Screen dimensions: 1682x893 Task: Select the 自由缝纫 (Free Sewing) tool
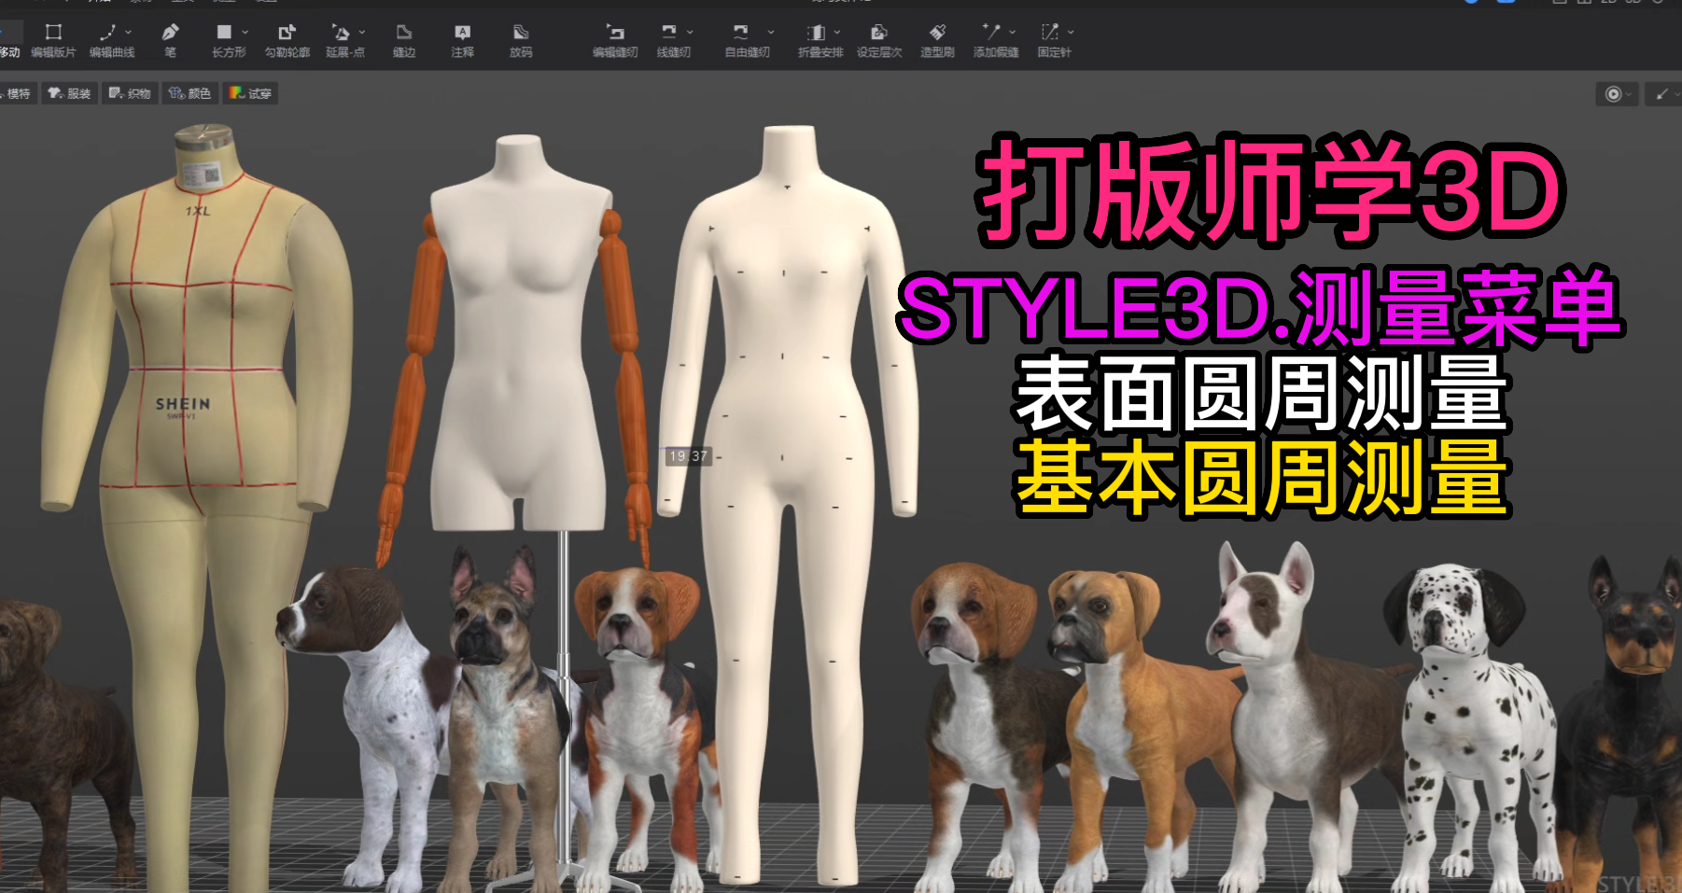pos(747,41)
